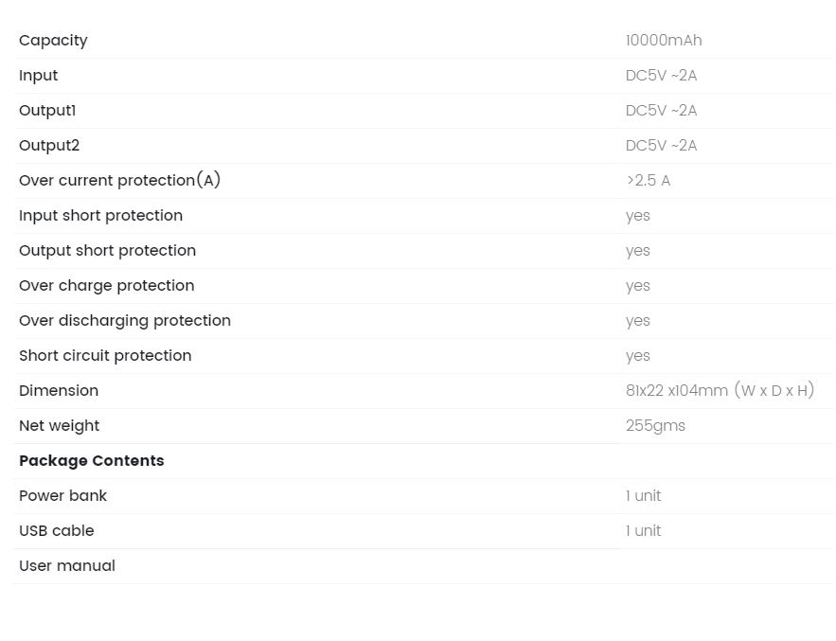Select the >2.5 A value

pos(649,181)
